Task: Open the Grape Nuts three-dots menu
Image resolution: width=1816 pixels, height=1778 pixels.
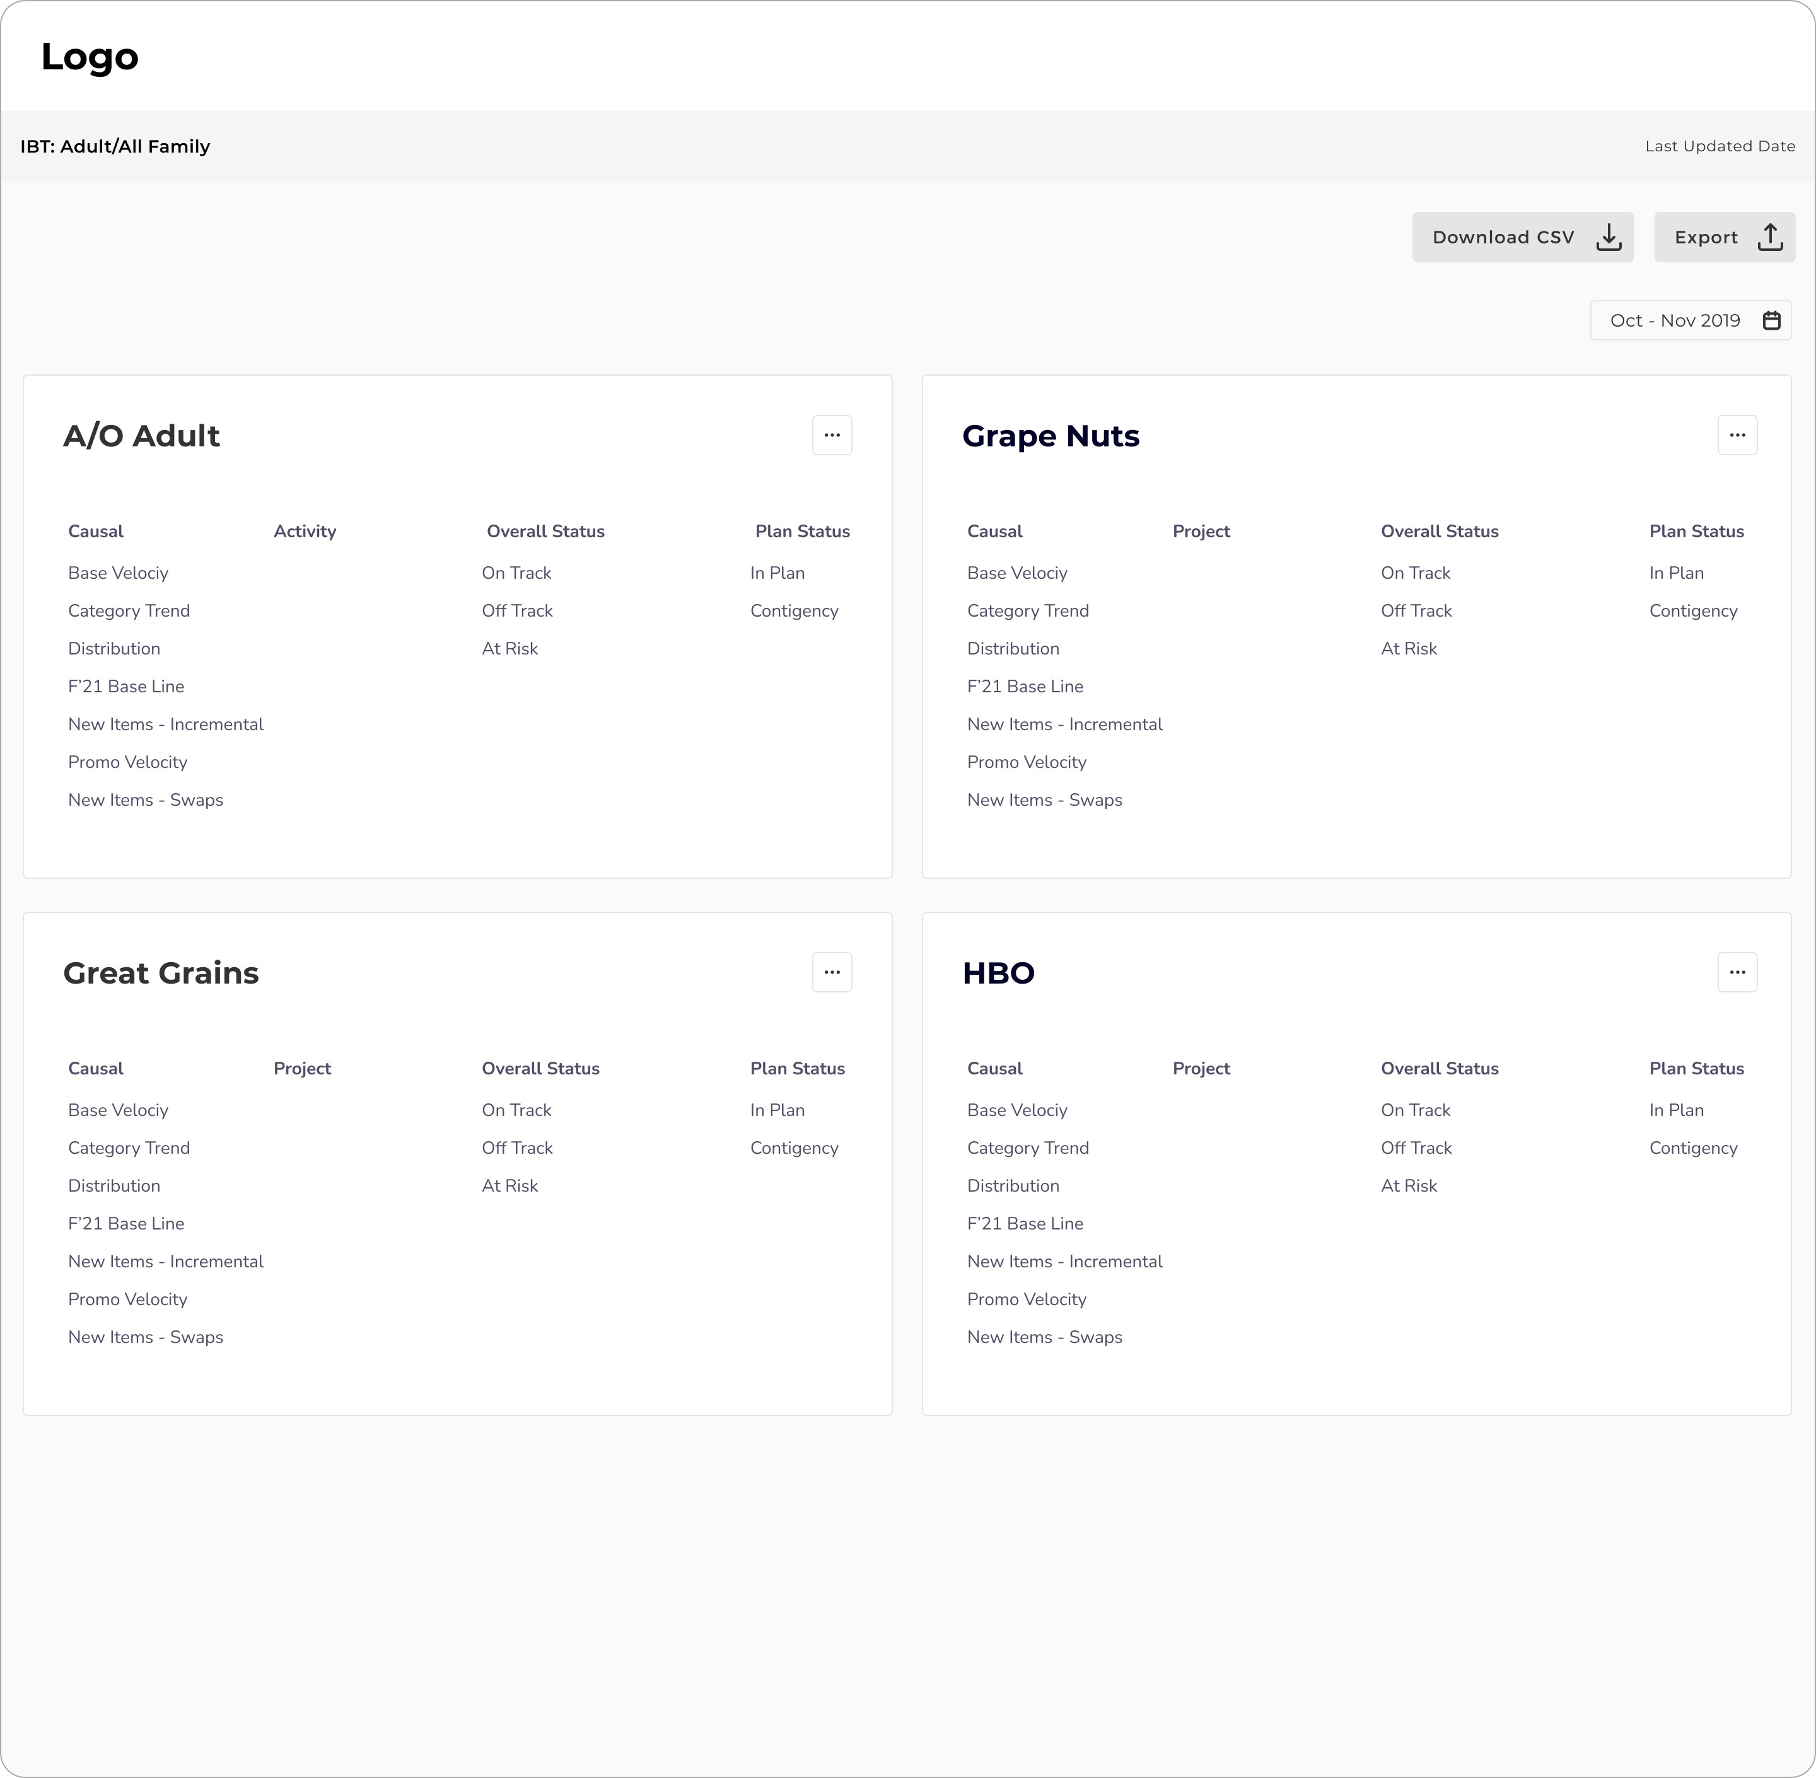Action: click(1737, 435)
